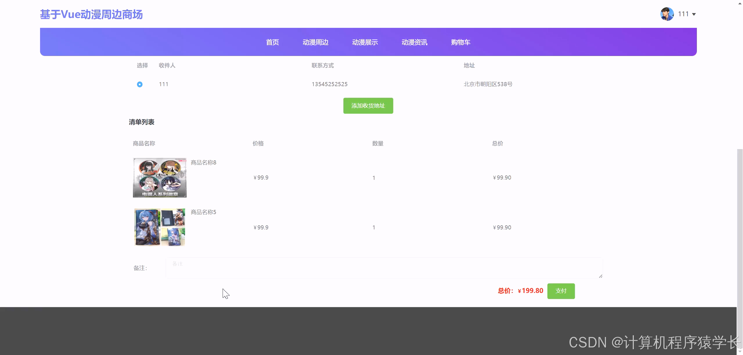Click the phone number 13545252525
The height and width of the screenshot is (355, 743).
tap(329, 84)
